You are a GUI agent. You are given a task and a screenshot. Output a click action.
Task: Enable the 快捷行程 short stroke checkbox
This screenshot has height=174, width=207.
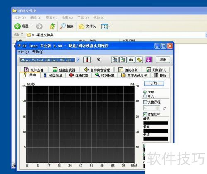click(x=145, y=102)
